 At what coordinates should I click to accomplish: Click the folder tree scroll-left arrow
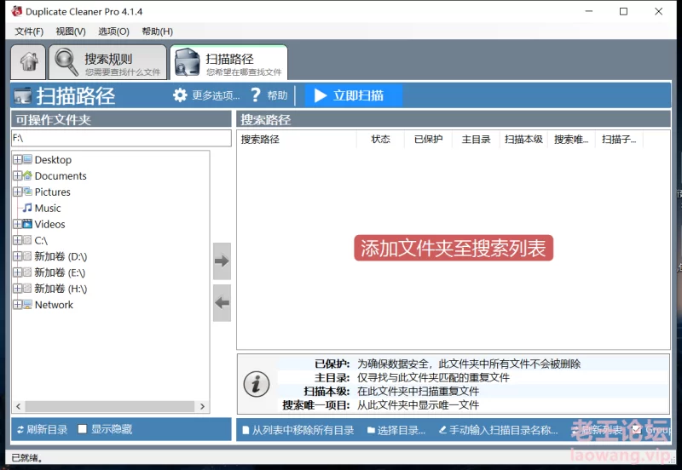pos(18,407)
